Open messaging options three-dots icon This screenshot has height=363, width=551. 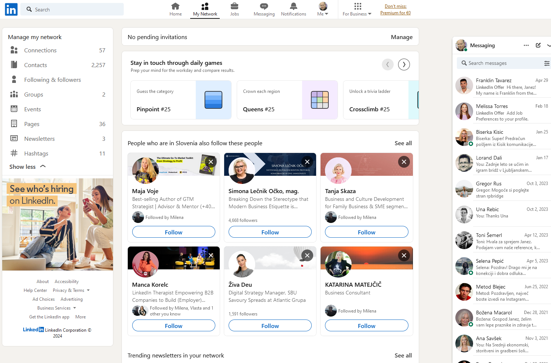(x=526, y=45)
